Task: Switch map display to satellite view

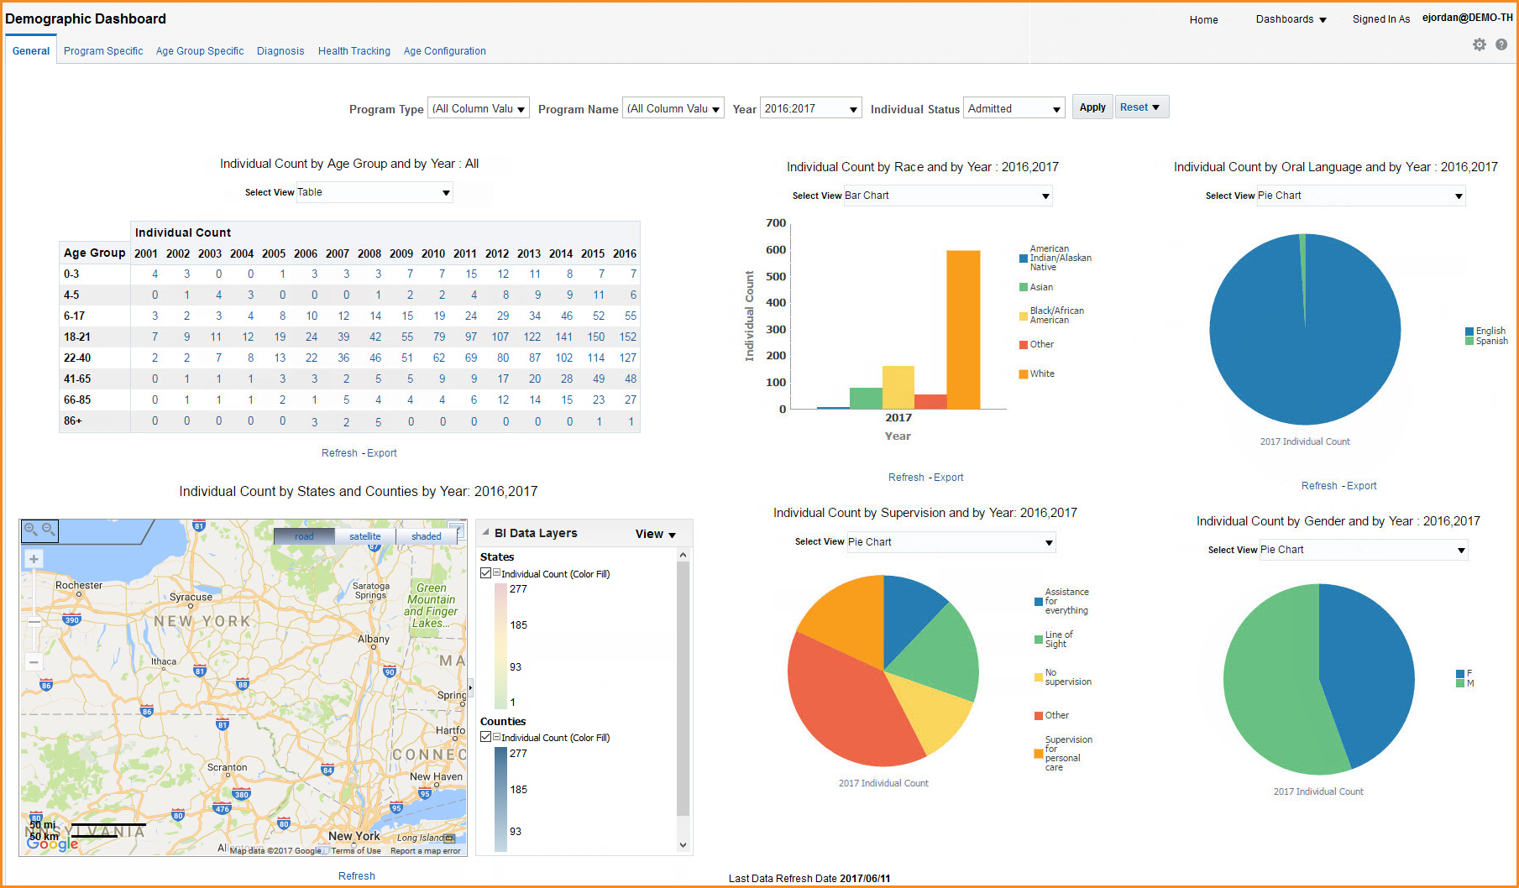Action: pyautogui.click(x=365, y=536)
